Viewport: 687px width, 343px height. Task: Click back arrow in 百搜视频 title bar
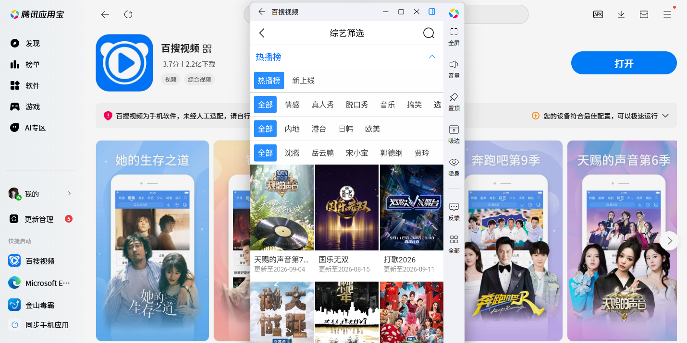click(261, 12)
